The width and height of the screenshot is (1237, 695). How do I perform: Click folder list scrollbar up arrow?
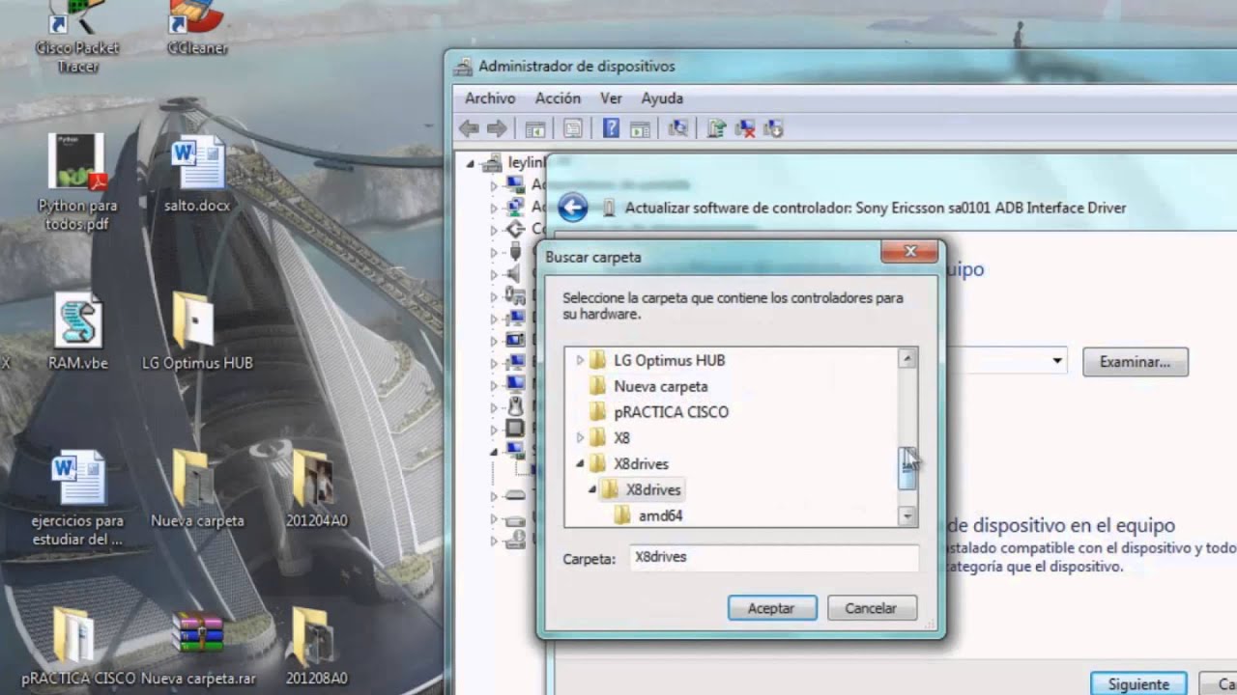(x=906, y=358)
